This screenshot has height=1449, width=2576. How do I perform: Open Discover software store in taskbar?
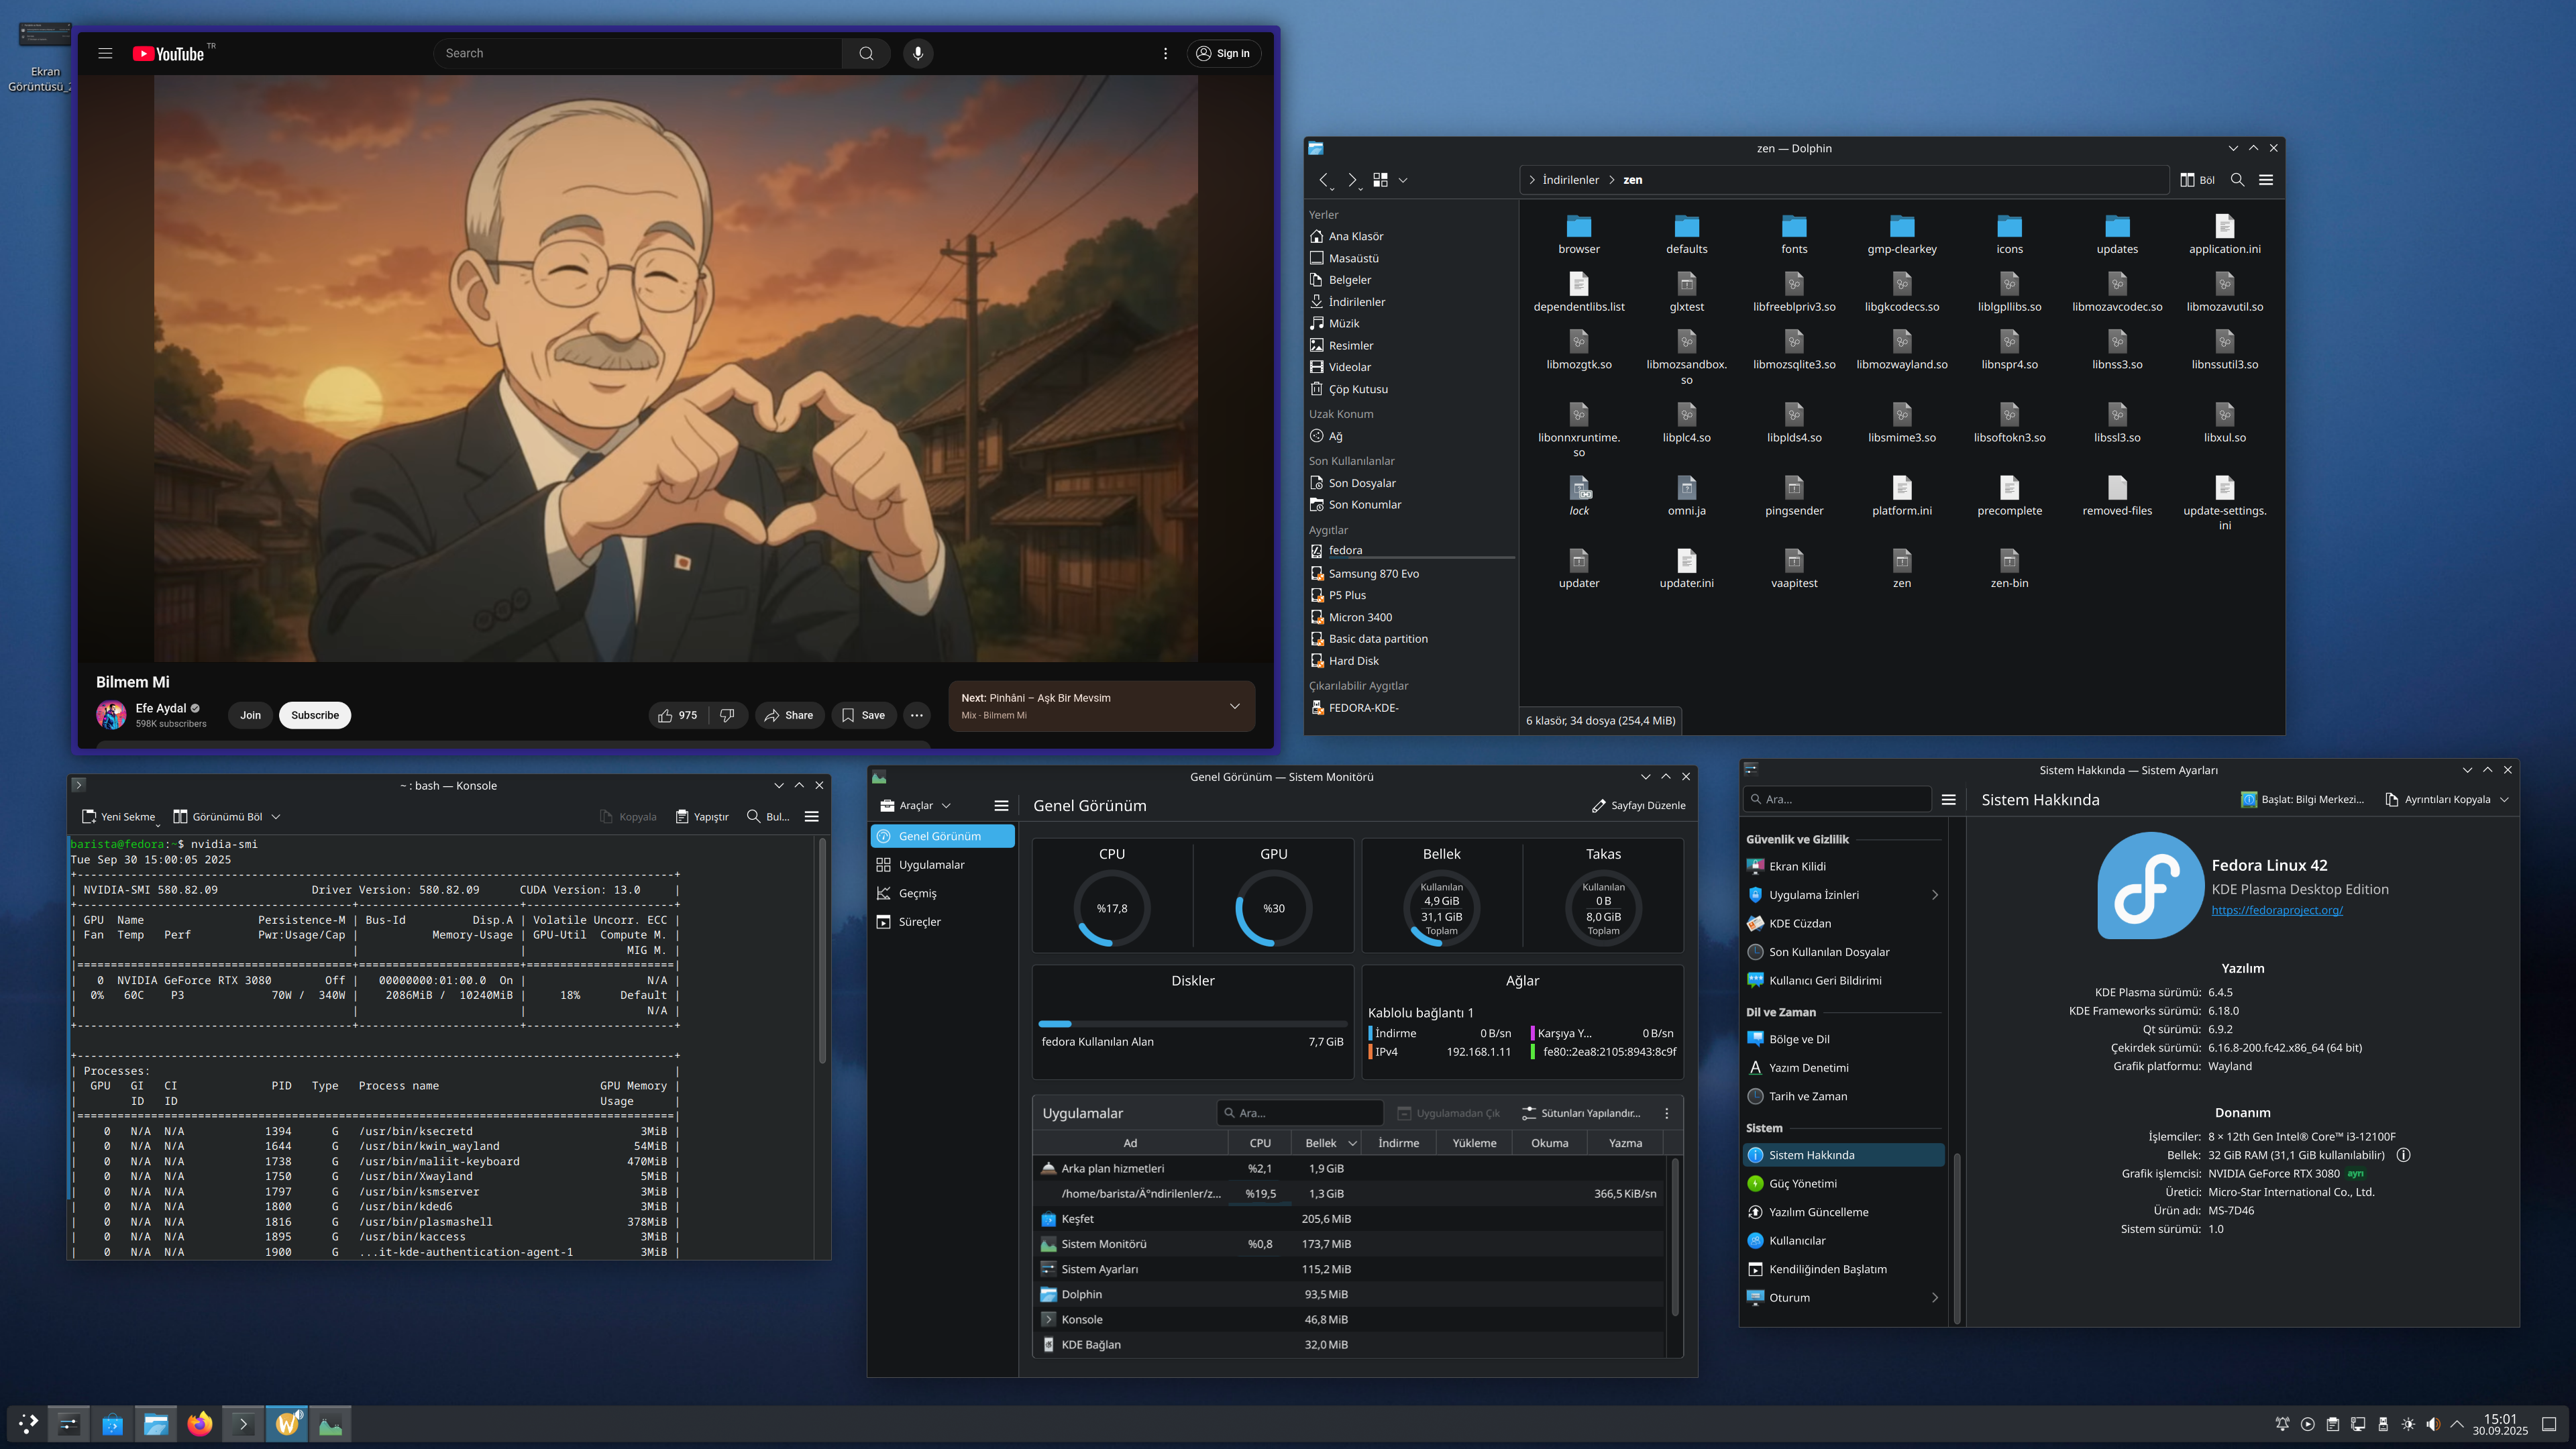point(113,1424)
